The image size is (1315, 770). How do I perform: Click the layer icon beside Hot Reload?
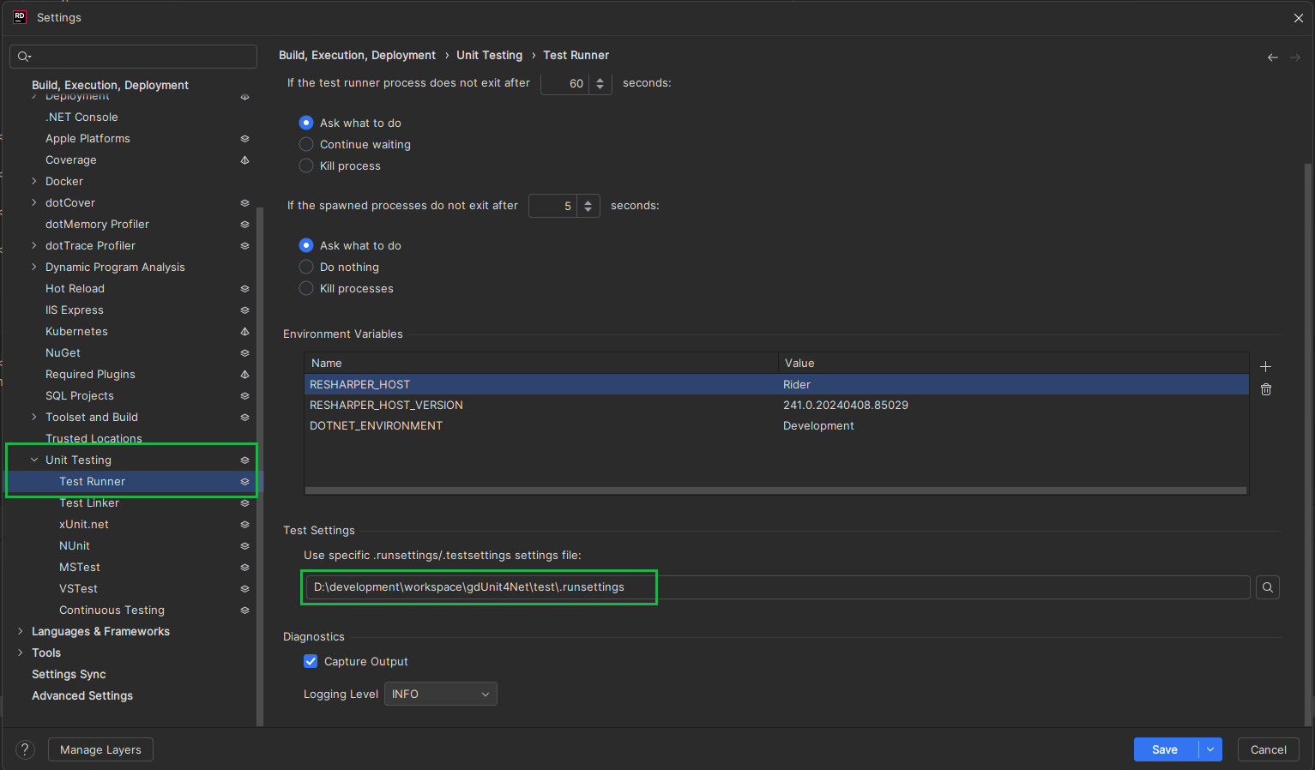(244, 289)
